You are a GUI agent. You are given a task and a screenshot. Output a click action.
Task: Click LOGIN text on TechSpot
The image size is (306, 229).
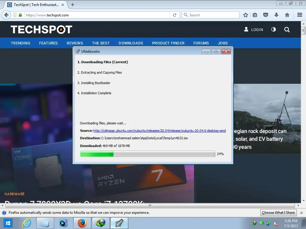pyautogui.click(x=257, y=30)
